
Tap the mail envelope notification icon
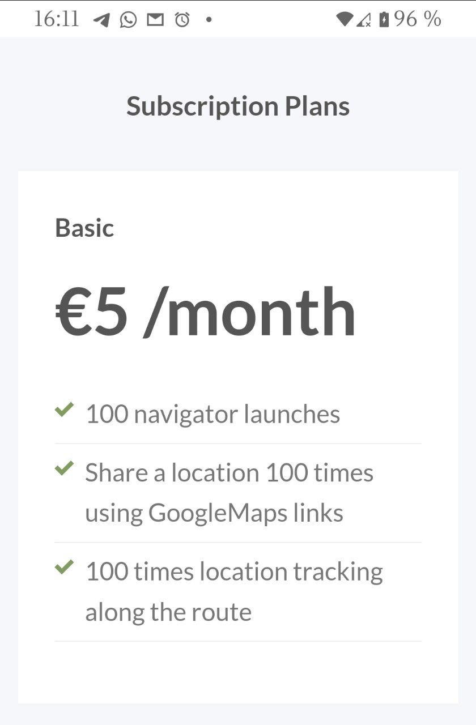pyautogui.click(x=155, y=20)
